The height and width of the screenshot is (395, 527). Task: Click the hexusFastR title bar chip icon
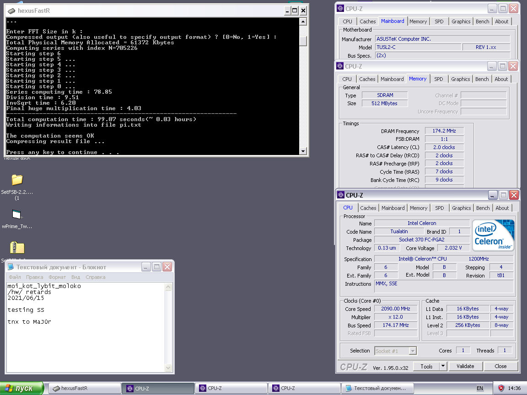11,11
